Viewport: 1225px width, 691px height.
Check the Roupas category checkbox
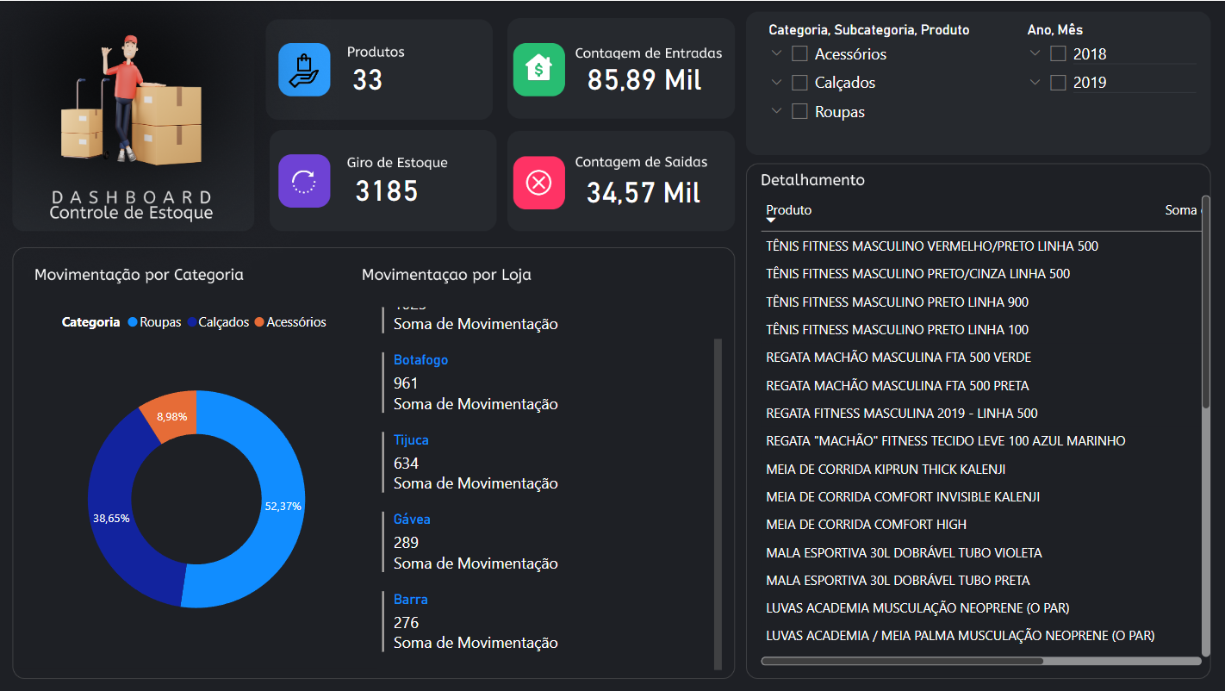[799, 111]
